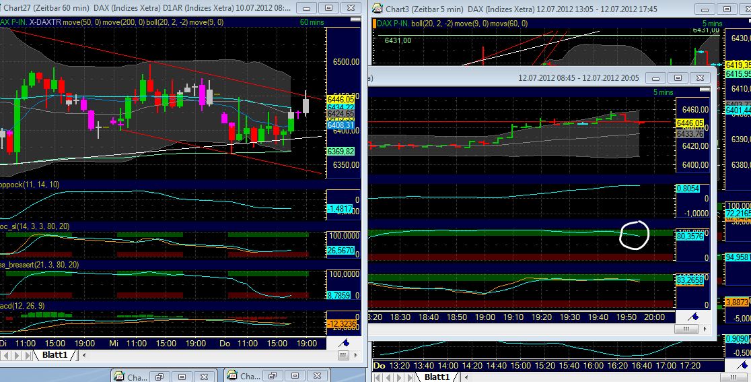Click the 6433,76 price tag
The height and width of the screenshot is (382, 751).
click(x=690, y=133)
